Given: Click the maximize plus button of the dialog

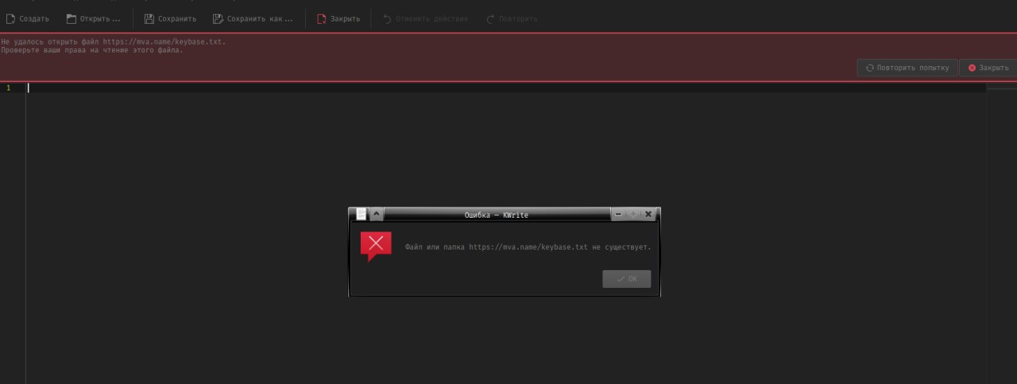Looking at the screenshot, I should coord(633,215).
